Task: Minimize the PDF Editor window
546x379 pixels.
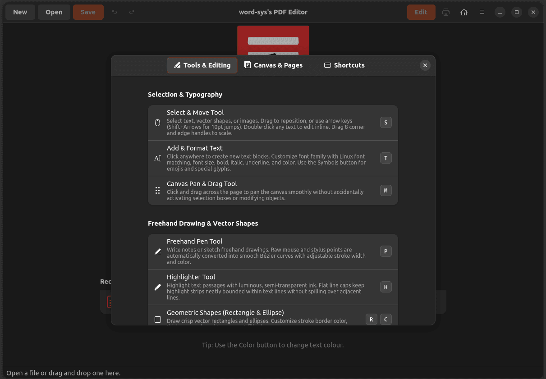Action: click(x=500, y=12)
